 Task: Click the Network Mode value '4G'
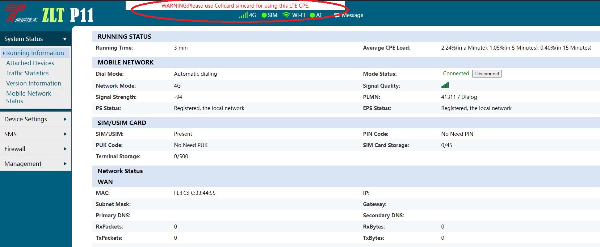(177, 86)
